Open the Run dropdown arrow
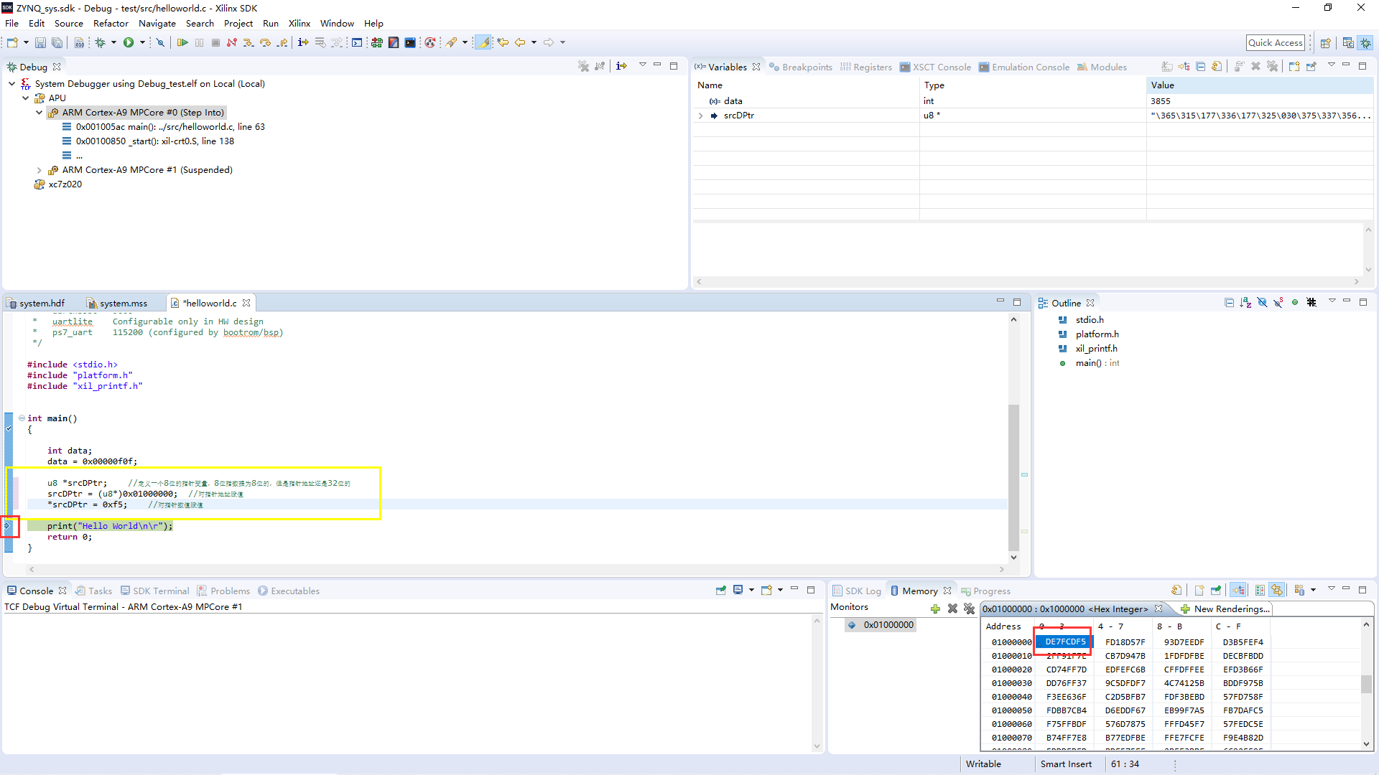The height and width of the screenshot is (775, 1379). pyautogui.click(x=141, y=42)
